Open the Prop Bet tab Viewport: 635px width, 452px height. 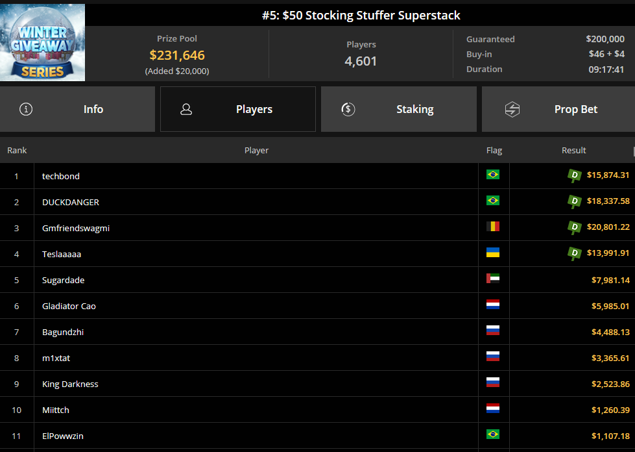point(558,109)
